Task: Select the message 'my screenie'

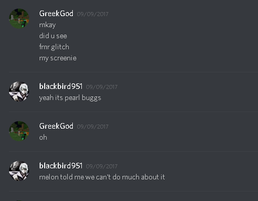Action: click(x=58, y=58)
